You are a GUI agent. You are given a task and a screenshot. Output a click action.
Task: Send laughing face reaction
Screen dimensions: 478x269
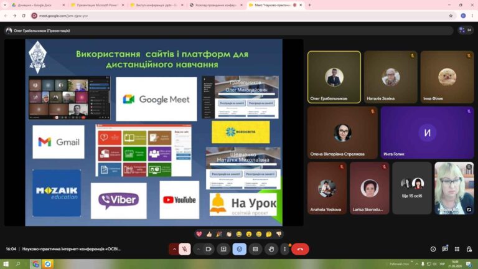(x=239, y=234)
